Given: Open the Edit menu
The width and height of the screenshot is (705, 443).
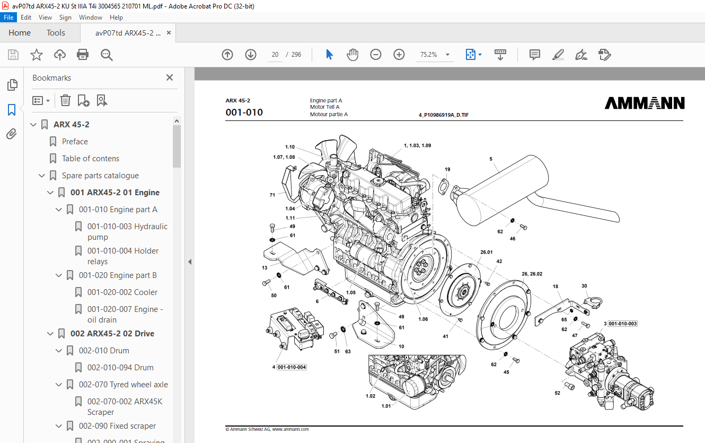Looking at the screenshot, I should (x=26, y=18).
